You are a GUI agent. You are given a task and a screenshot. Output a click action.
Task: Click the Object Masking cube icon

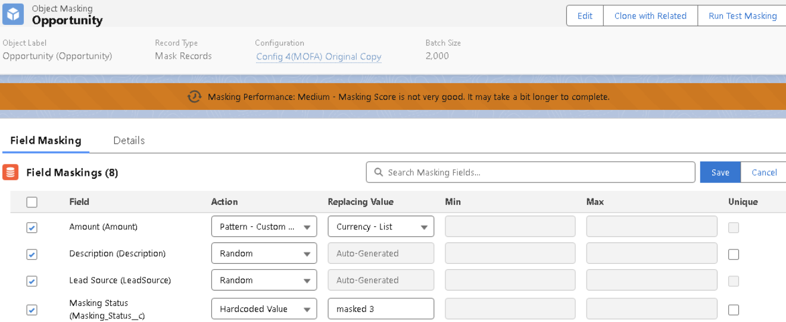coord(13,14)
